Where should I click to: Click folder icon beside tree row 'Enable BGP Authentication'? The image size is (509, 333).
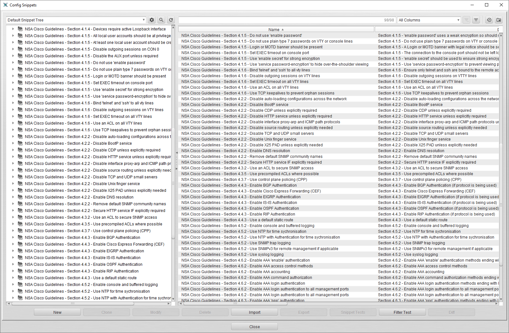click(x=20, y=237)
